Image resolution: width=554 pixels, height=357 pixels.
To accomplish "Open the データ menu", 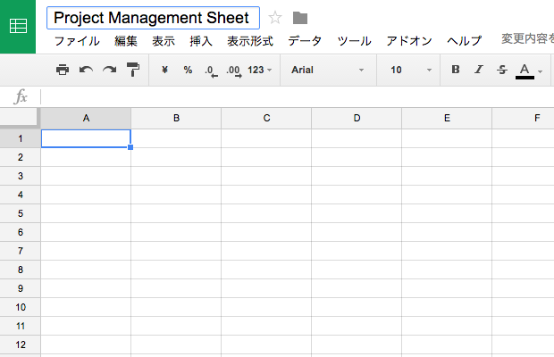I will [x=305, y=41].
